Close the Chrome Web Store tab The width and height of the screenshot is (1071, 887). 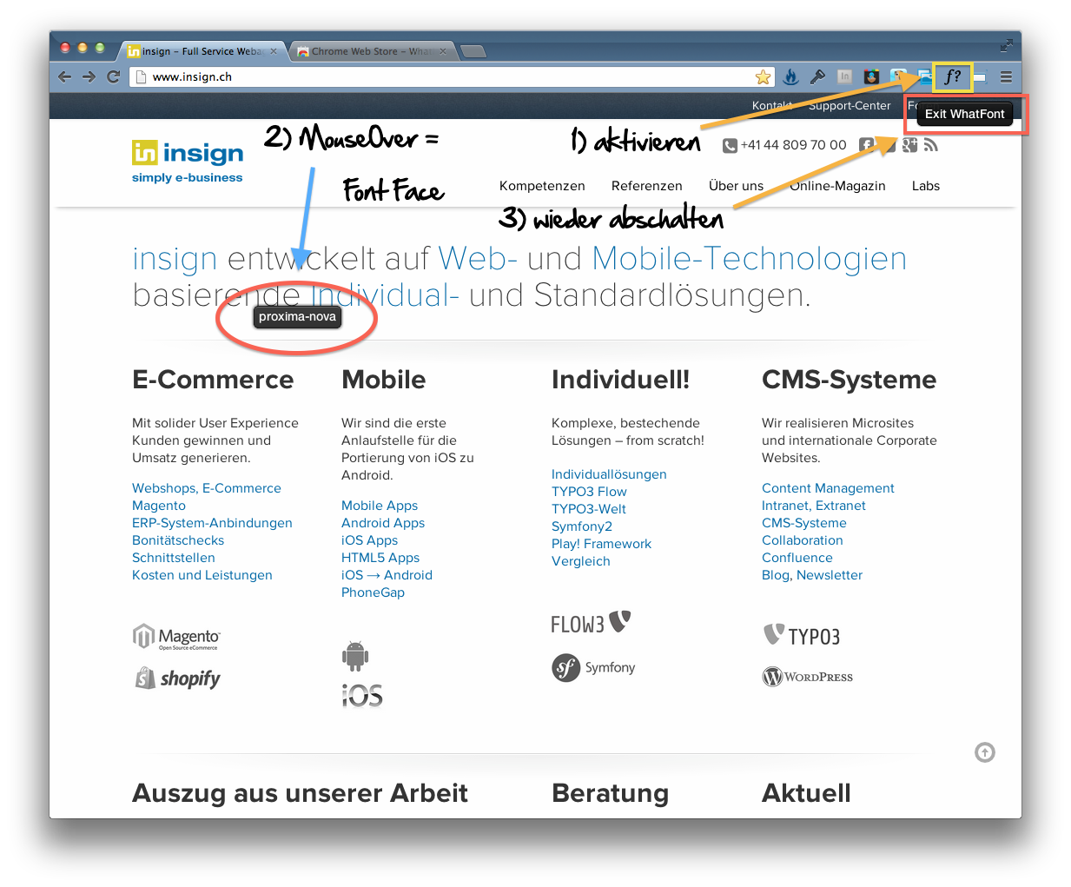(x=443, y=51)
